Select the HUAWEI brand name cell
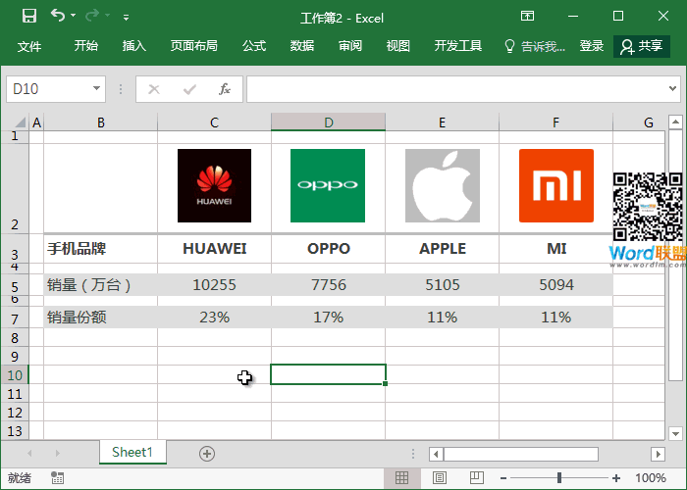Image resolution: width=687 pixels, height=490 pixels. (214, 249)
